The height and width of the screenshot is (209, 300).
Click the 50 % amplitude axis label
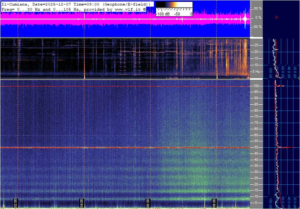257,8
